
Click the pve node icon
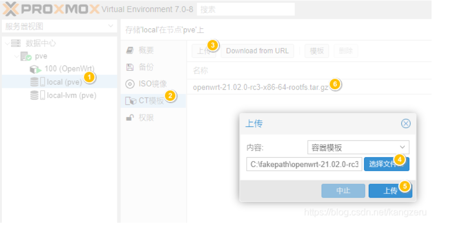tap(26, 56)
